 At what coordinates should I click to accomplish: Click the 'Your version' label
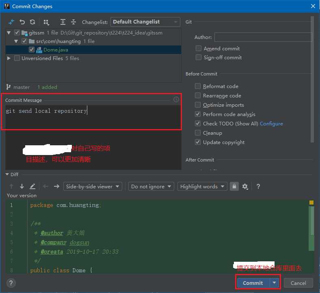(x=22, y=195)
